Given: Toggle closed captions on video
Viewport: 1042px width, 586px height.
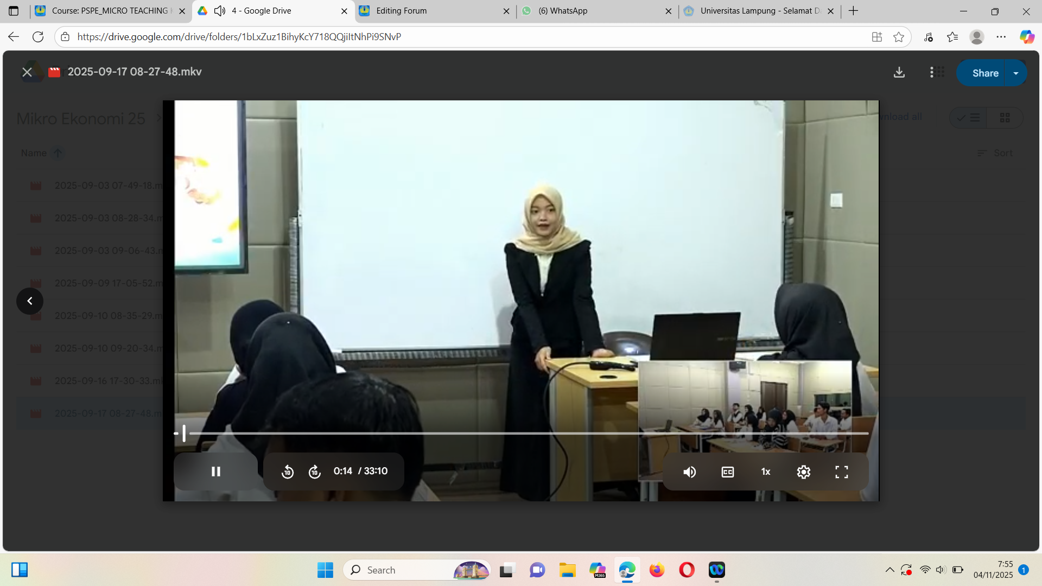Looking at the screenshot, I should point(727,472).
